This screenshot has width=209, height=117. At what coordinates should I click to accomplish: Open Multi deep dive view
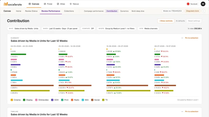138,11
